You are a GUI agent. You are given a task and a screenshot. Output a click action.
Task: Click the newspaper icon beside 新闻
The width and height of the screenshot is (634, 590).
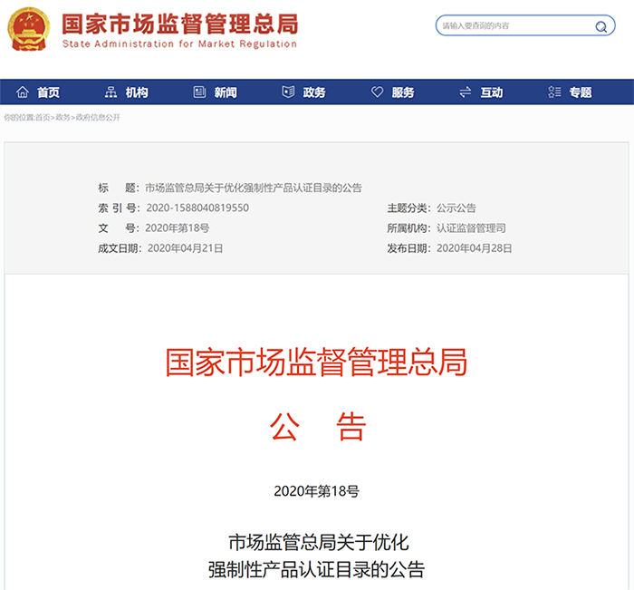tap(199, 92)
